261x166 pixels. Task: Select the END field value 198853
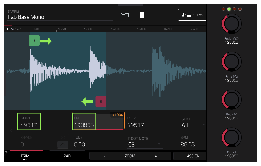coord(84,125)
